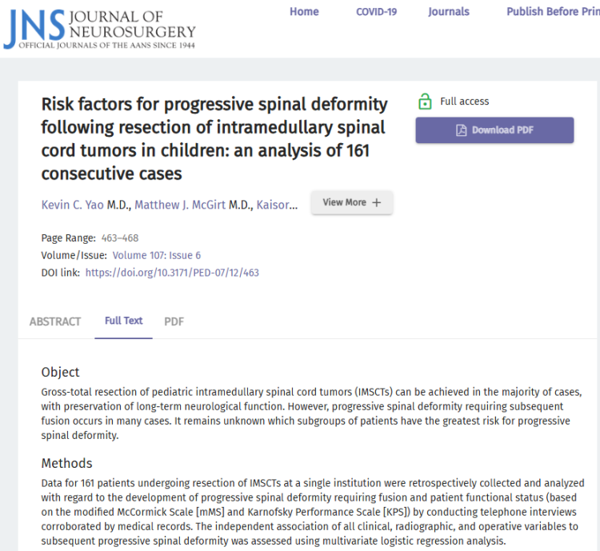The width and height of the screenshot is (600, 551).
Task: Click the plus icon beside View More
Action: click(377, 203)
